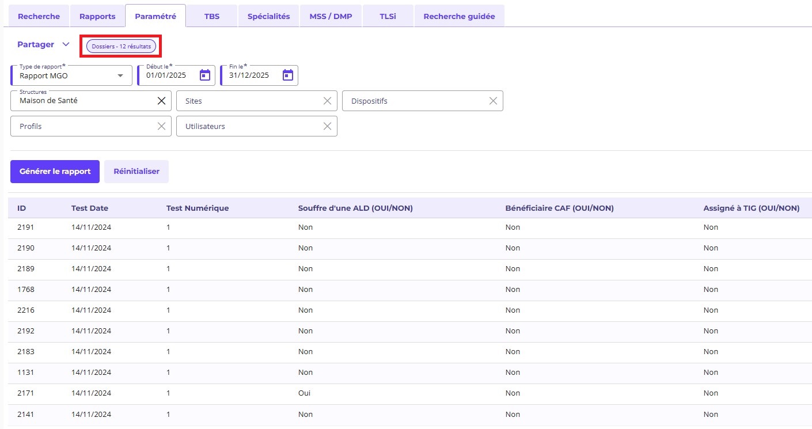
Task: Go to the Recherche guidée tab
Action: pyautogui.click(x=459, y=17)
